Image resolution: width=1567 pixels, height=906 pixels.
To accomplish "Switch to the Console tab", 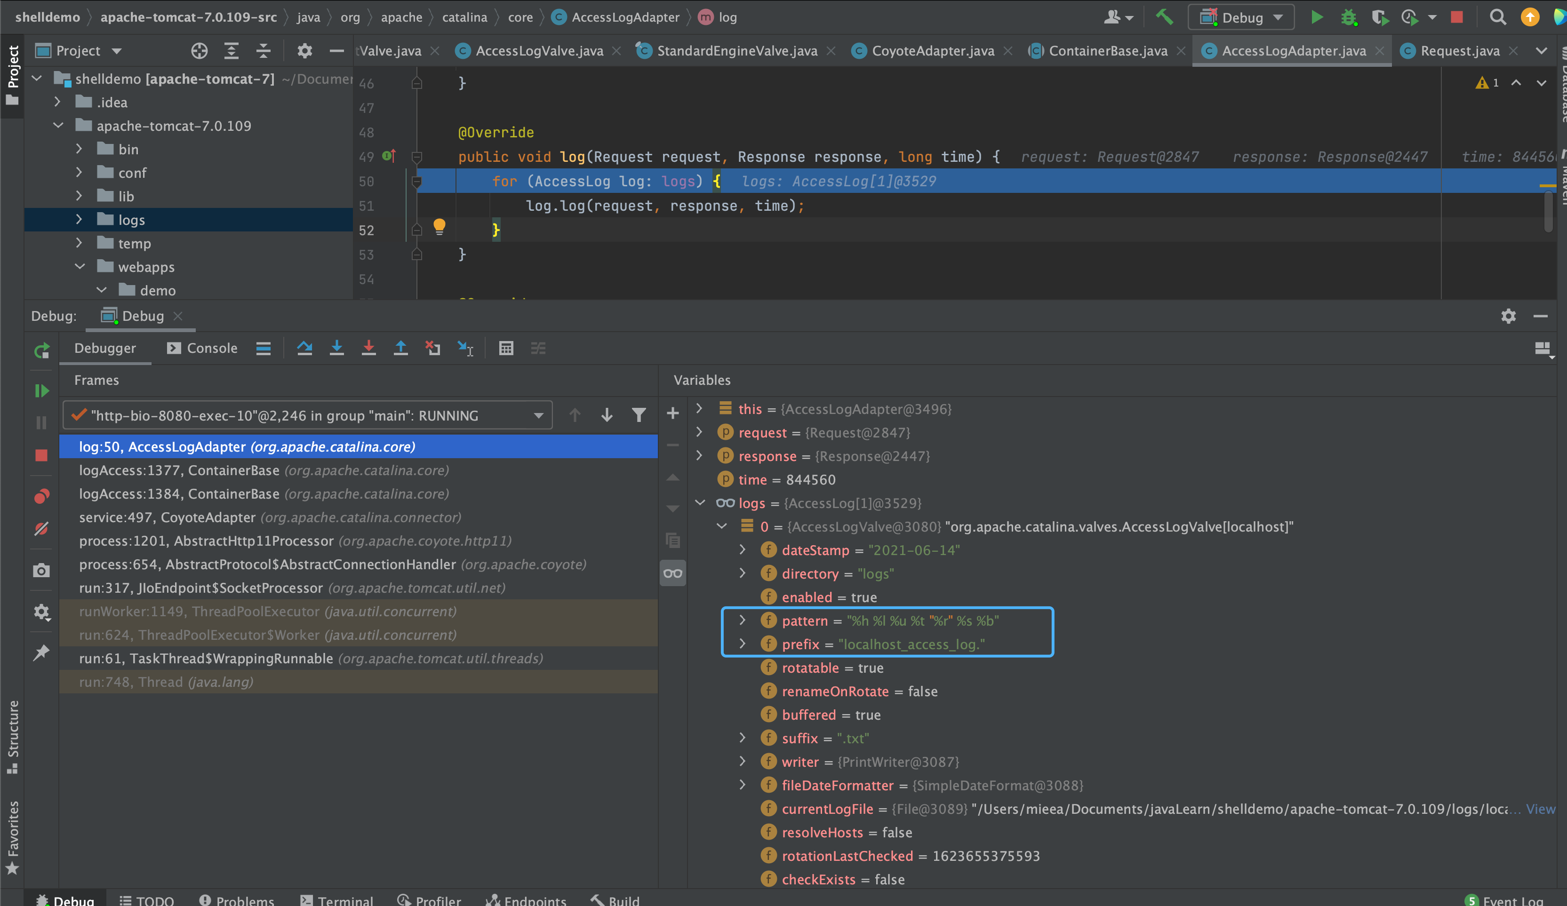I will [x=203, y=348].
